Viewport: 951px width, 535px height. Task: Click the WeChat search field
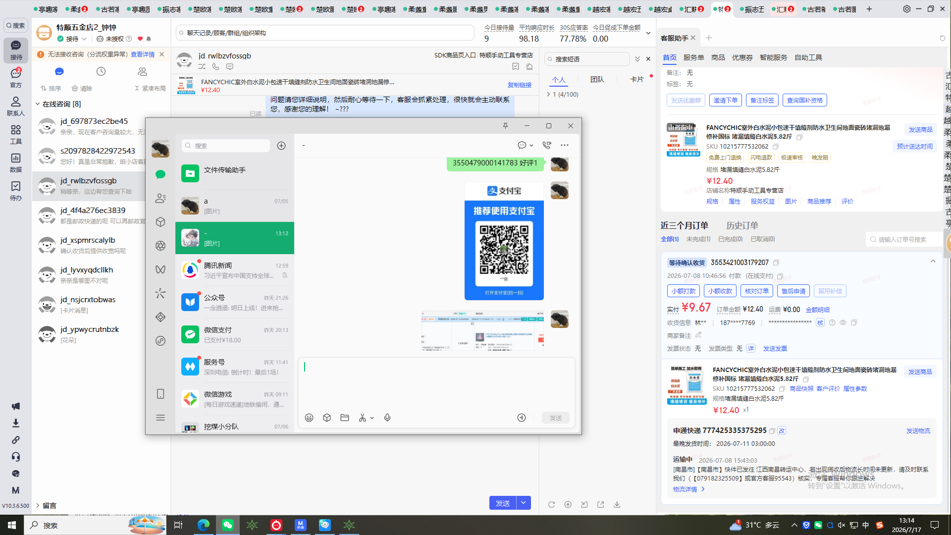tap(226, 146)
